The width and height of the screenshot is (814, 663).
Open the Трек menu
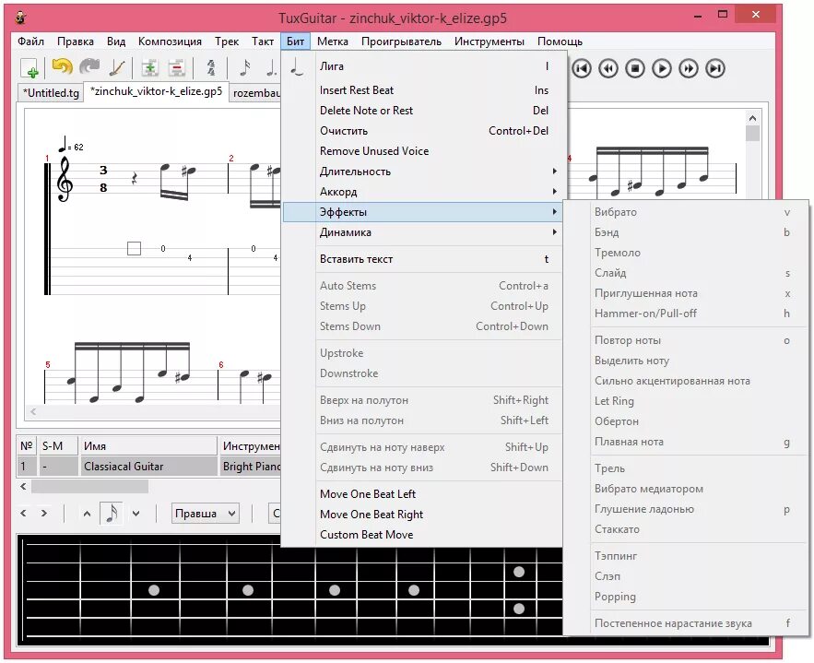coord(227,41)
